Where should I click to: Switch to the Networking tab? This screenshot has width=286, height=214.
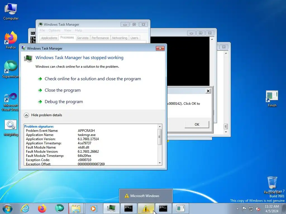[120, 38]
